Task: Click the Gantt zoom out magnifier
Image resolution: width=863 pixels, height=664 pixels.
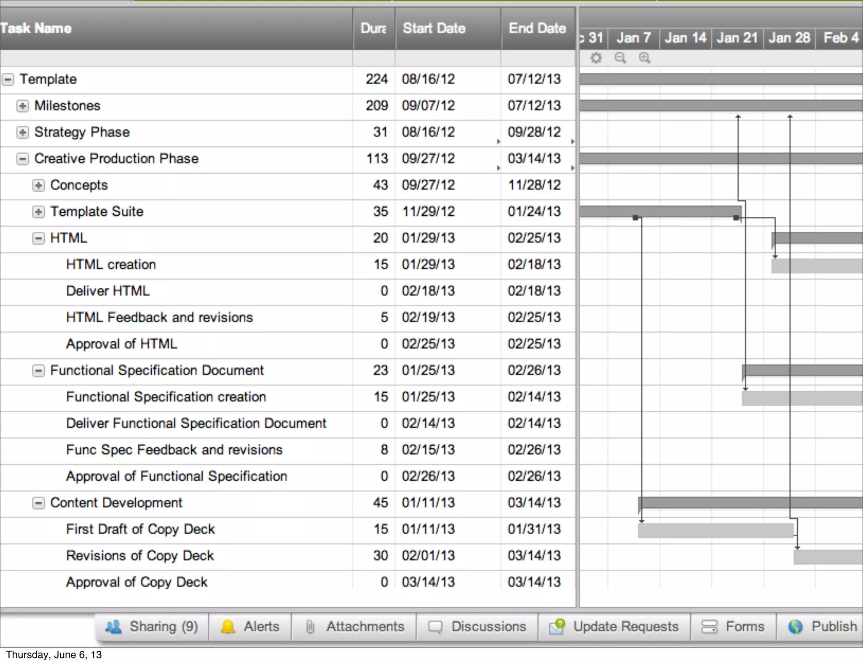Action: pyautogui.click(x=620, y=58)
